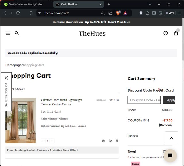The image size is (184, 166).
Task: Click the -$17.00 discount amount
Action: click(167, 121)
